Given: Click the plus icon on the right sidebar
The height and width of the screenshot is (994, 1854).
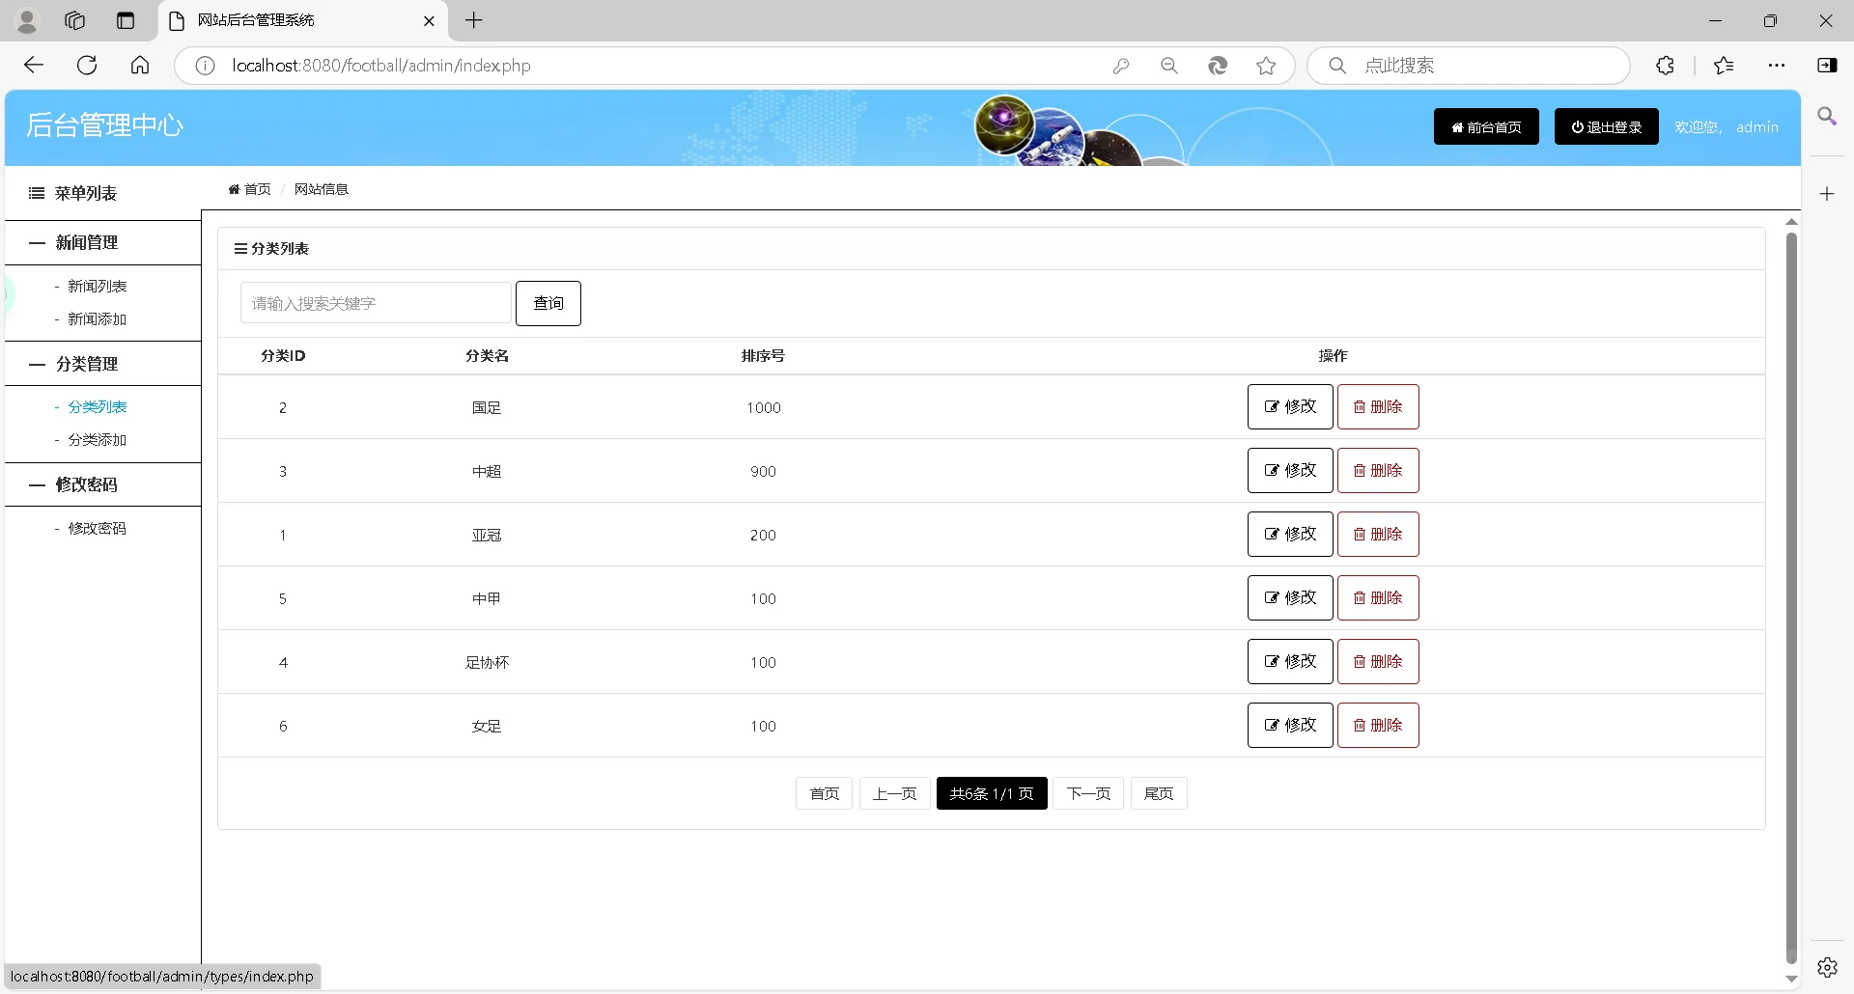Looking at the screenshot, I should click(x=1827, y=193).
